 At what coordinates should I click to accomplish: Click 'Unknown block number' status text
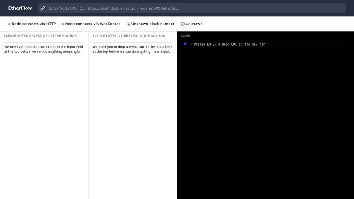click(153, 24)
